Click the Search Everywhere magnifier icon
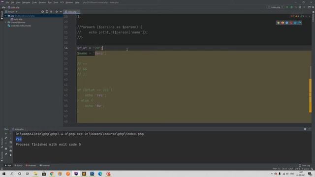The width and height of the screenshot is (315, 177). [x=313, y=7]
